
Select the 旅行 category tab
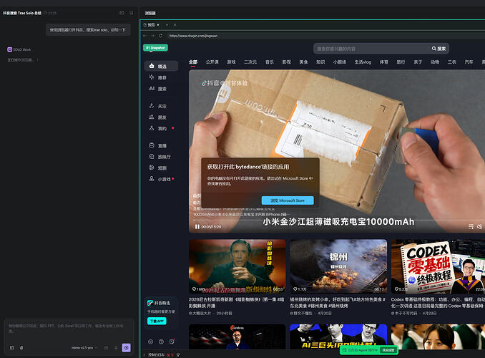pyautogui.click(x=401, y=62)
